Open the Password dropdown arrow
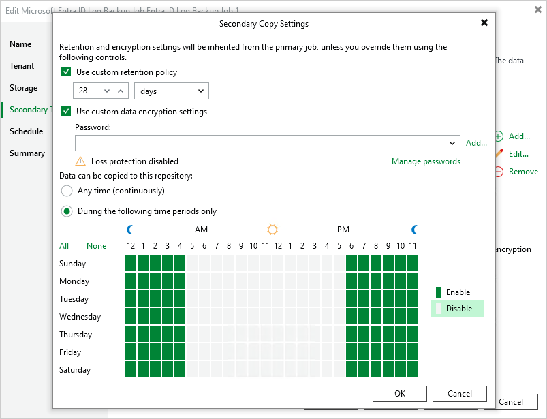547x419 pixels. 452,143
